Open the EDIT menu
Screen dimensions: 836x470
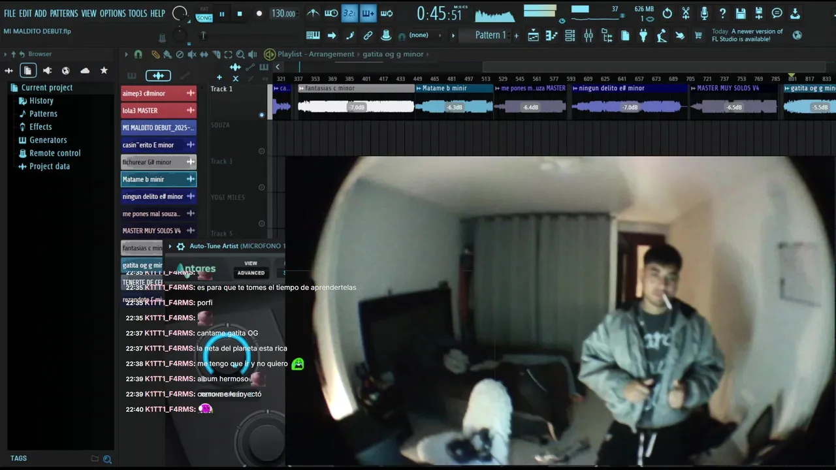25,13
